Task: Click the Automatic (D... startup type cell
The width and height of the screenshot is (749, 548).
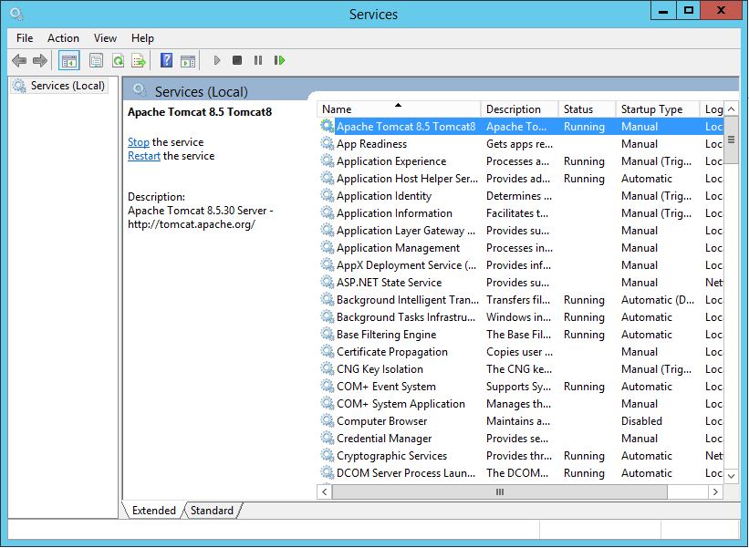Action: tap(658, 300)
